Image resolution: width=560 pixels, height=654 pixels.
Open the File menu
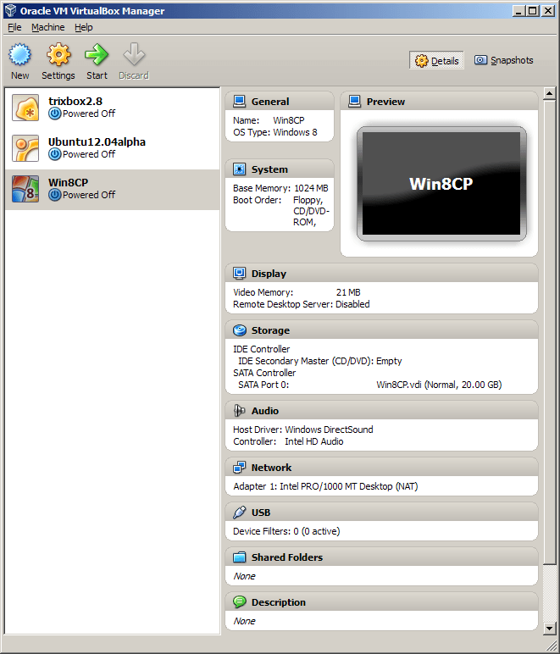tap(14, 27)
